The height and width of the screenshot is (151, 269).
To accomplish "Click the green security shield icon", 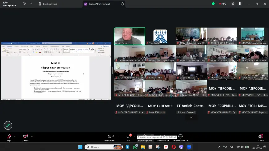I will pyautogui.click(x=213, y=4).
